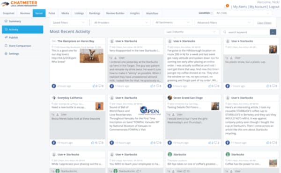The width and height of the screenshot is (281, 173).
Task: Click like icon on Everyday California post
Action: 93,143
